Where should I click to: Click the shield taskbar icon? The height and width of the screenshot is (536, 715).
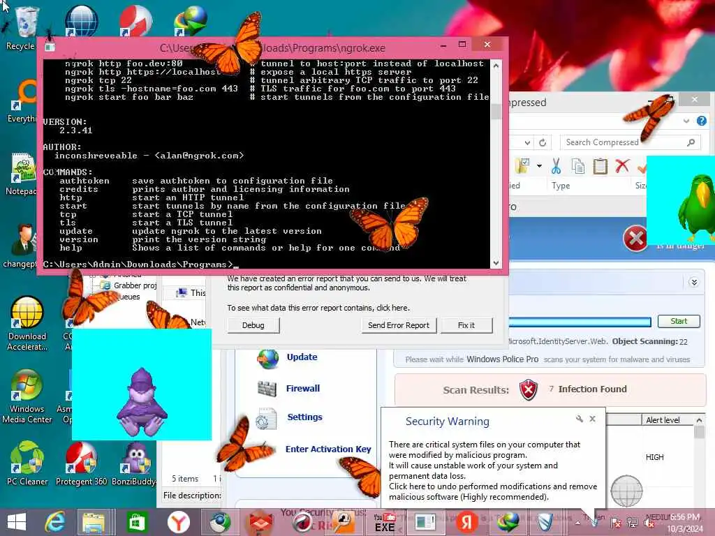[x=545, y=522]
